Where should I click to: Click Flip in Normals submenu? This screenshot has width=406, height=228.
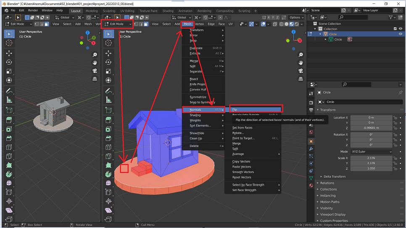[256, 110]
